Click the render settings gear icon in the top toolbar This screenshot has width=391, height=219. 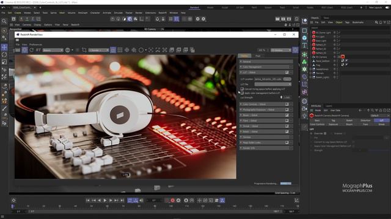[289, 19]
